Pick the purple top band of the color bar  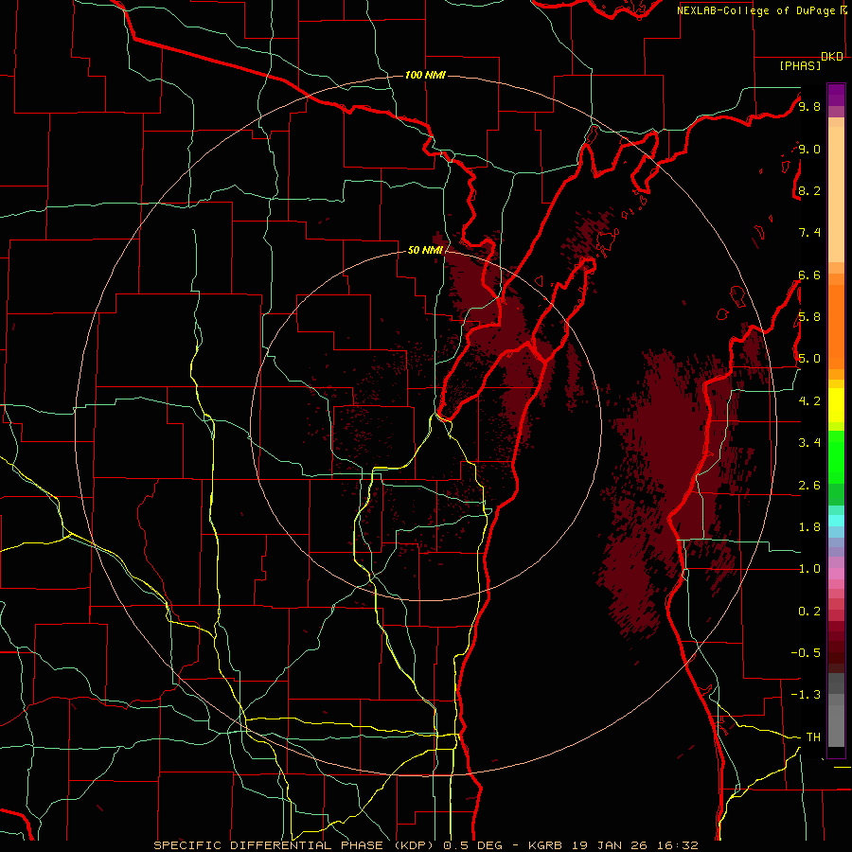pyautogui.click(x=836, y=95)
